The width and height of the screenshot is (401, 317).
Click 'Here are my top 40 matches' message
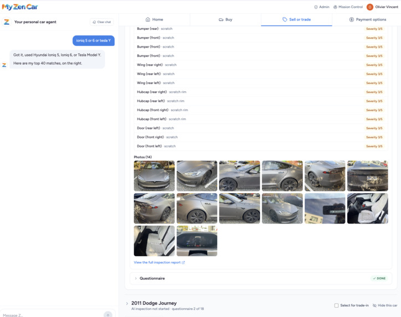pyautogui.click(x=48, y=64)
